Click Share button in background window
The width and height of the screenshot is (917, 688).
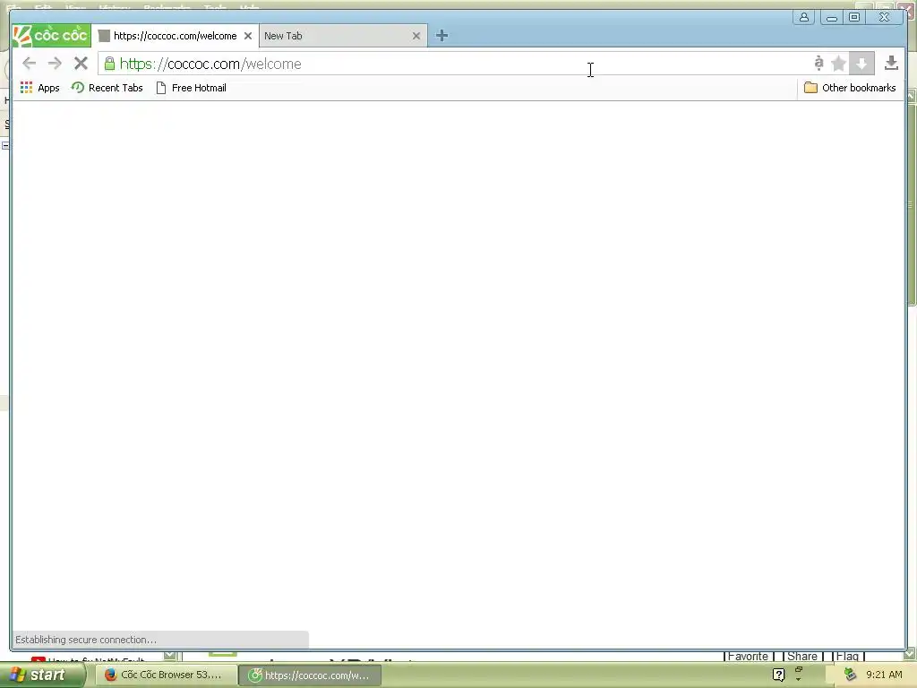point(801,657)
